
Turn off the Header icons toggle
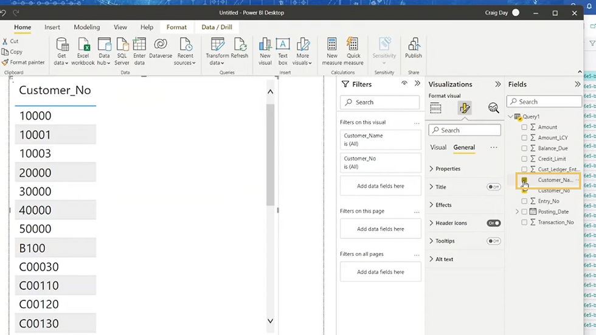(x=493, y=223)
